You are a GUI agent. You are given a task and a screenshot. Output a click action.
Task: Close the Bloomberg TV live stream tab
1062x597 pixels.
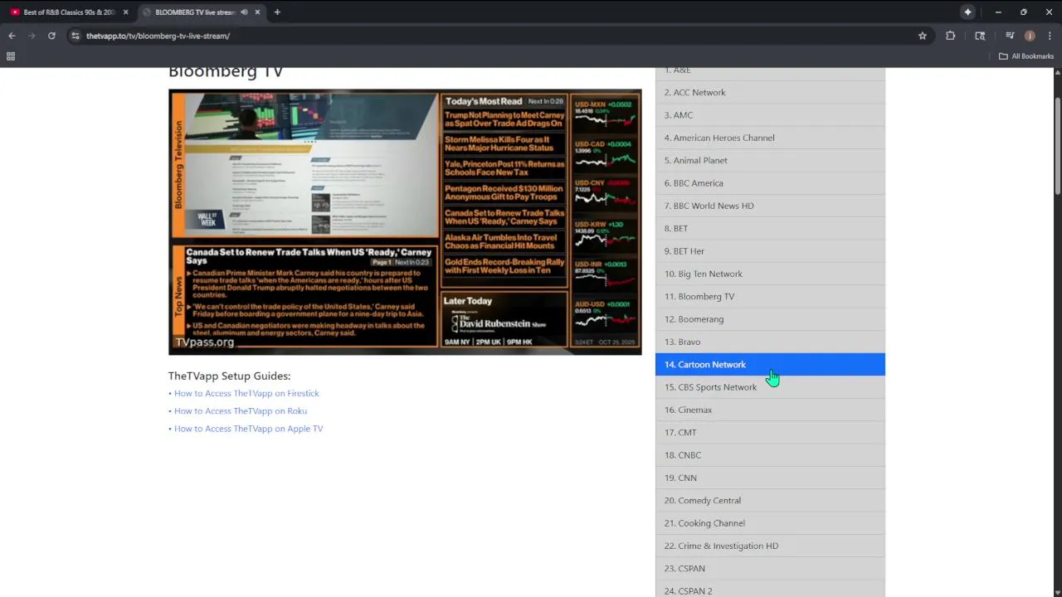[x=257, y=12]
